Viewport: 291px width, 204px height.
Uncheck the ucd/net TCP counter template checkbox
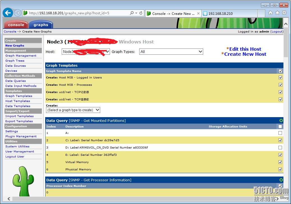280,92
